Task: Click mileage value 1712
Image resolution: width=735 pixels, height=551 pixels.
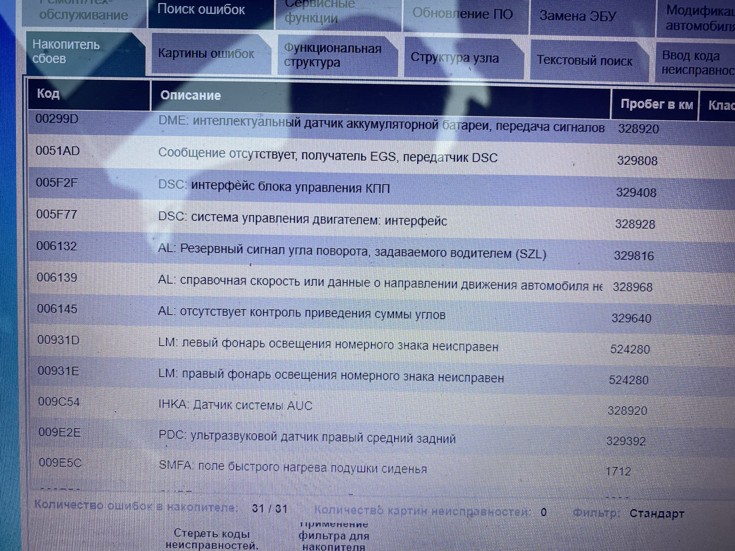Action: tap(618, 471)
